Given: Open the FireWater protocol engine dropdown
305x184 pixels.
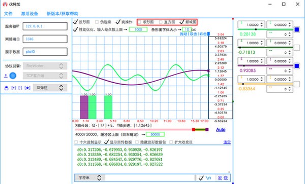Looking at the screenshot, I should point(45,66).
